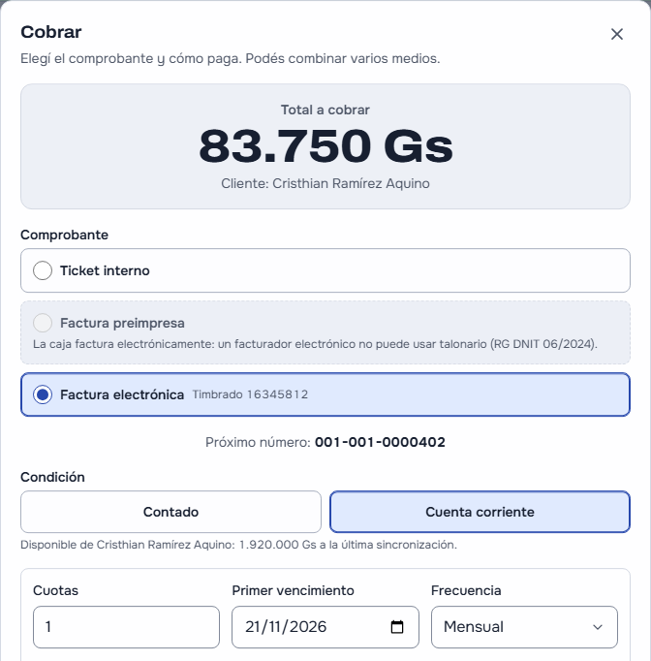Click the Timbrado 16345812 label
The height and width of the screenshot is (661, 651).
(x=250, y=394)
